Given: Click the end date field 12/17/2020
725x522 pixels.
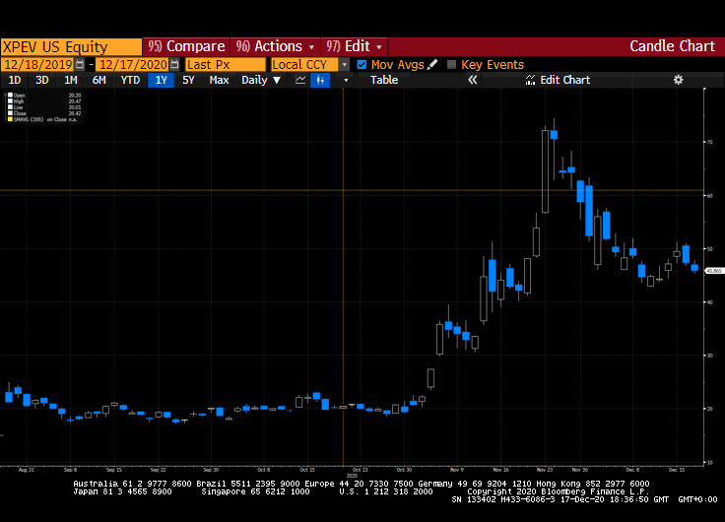Looking at the screenshot, I should pos(133,65).
